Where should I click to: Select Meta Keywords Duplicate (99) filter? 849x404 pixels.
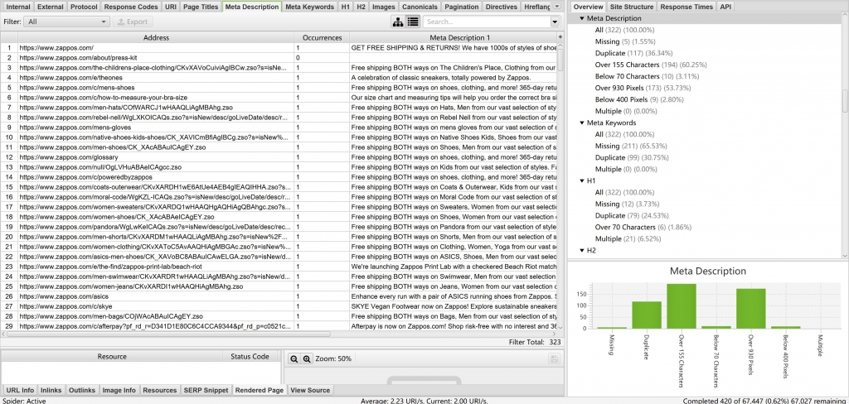pos(632,157)
